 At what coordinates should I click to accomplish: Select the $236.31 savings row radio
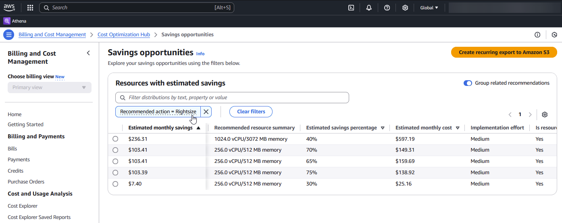[115, 139]
